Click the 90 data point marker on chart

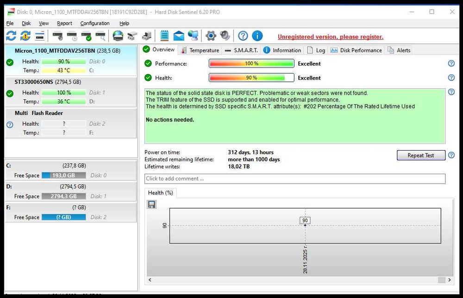pos(305,225)
